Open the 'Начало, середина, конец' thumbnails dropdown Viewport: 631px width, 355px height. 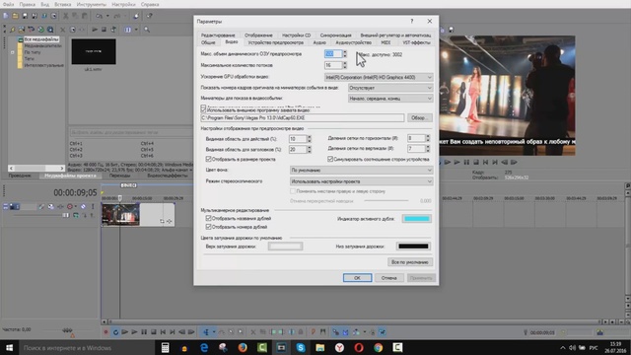click(x=390, y=99)
